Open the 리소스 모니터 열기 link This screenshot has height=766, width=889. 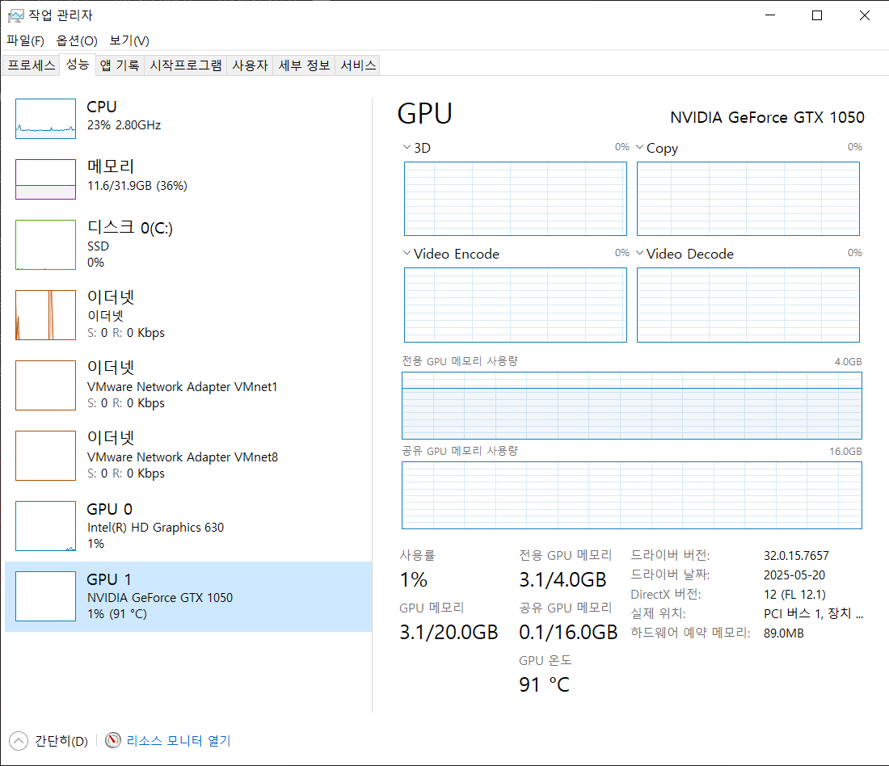179,740
